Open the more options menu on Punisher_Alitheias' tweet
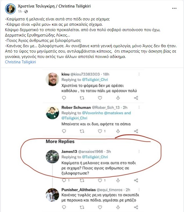Image resolution: width=184 pixels, height=212 pixels. (x=139, y=189)
